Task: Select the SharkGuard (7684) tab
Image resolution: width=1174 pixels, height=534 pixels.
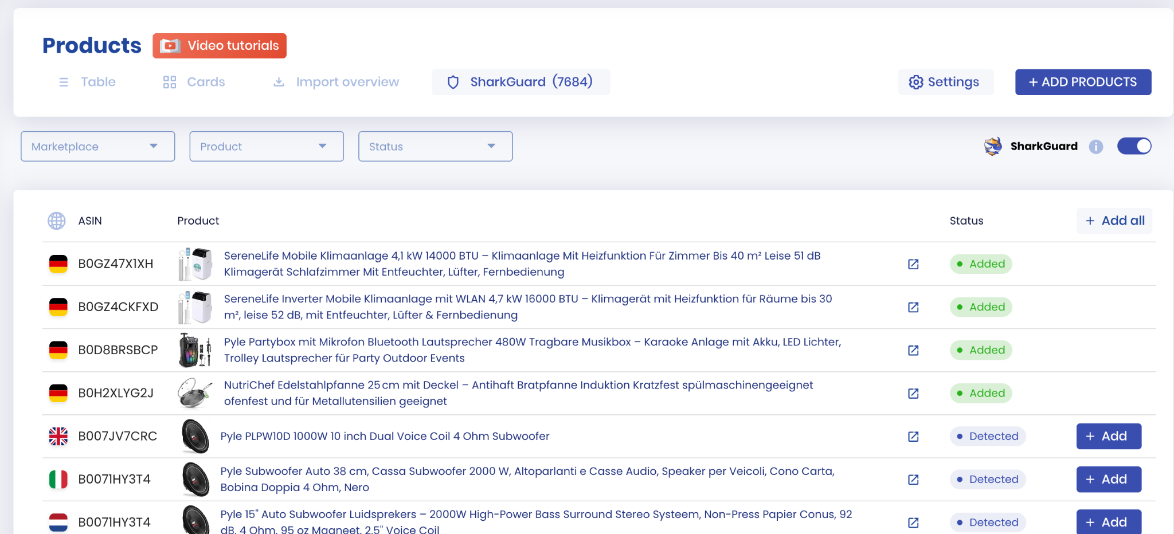Action: tap(521, 82)
